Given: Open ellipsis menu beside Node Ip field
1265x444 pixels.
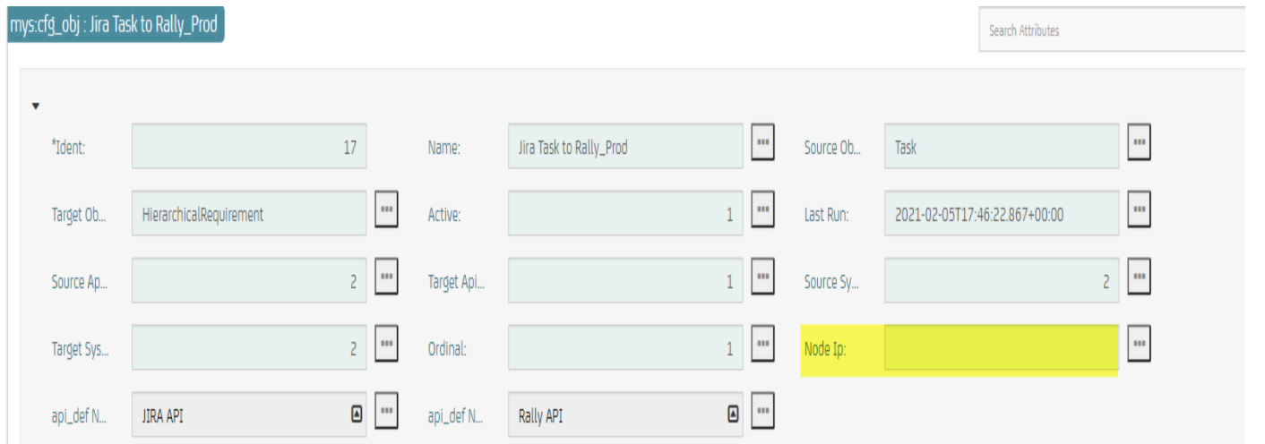Looking at the screenshot, I should [1139, 345].
